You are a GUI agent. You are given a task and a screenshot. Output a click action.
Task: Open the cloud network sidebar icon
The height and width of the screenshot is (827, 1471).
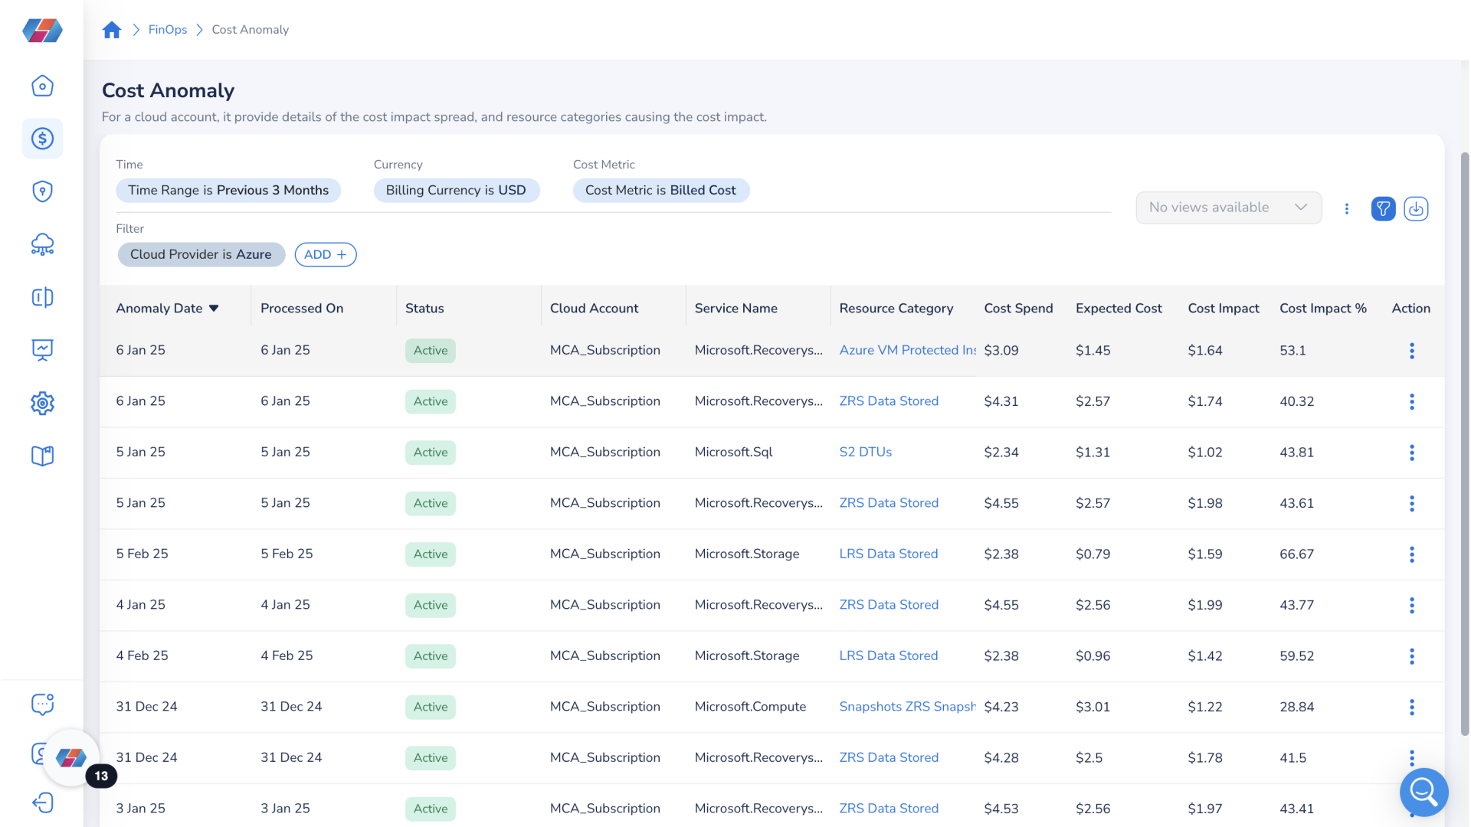pos(42,244)
